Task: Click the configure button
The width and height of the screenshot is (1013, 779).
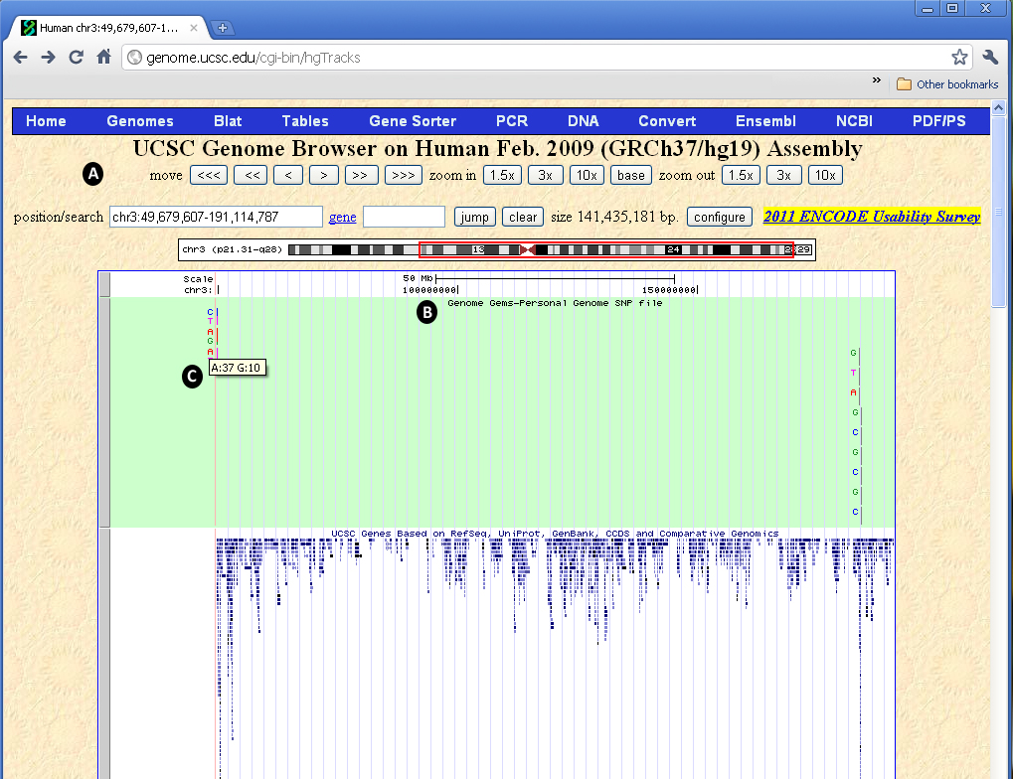Action: (x=720, y=217)
